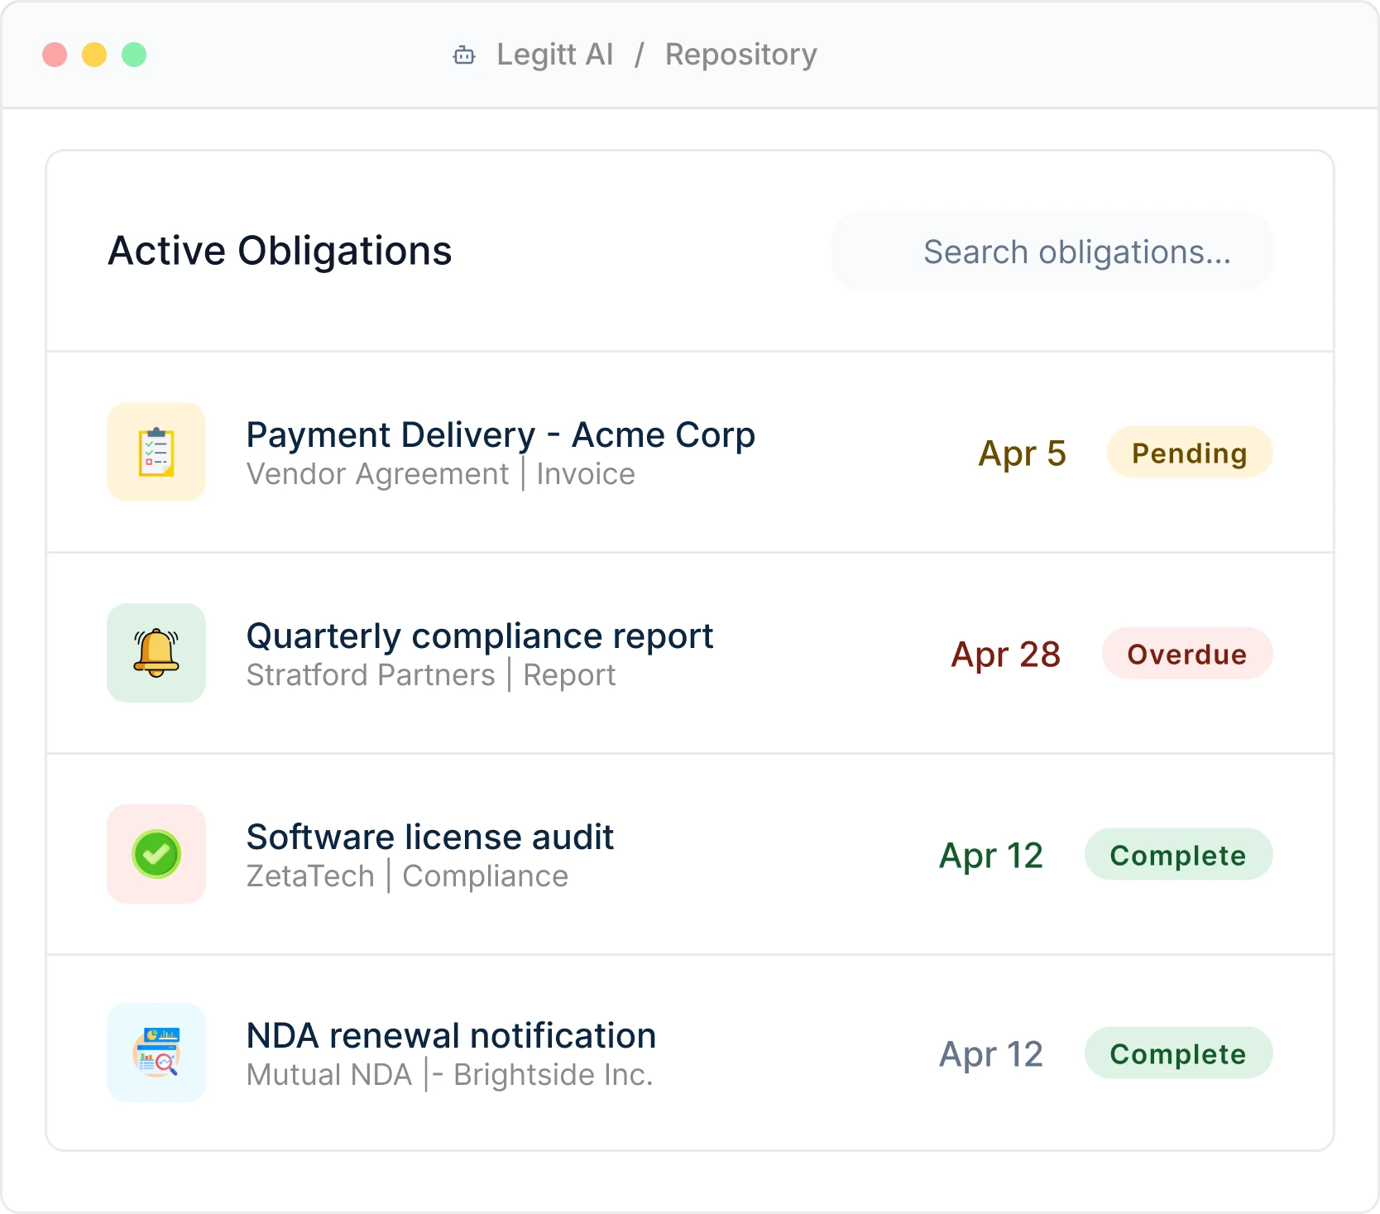Viewport: 1380px width, 1214px height.
Task: Click the green maximize window dot
Action: pyautogui.click(x=134, y=55)
